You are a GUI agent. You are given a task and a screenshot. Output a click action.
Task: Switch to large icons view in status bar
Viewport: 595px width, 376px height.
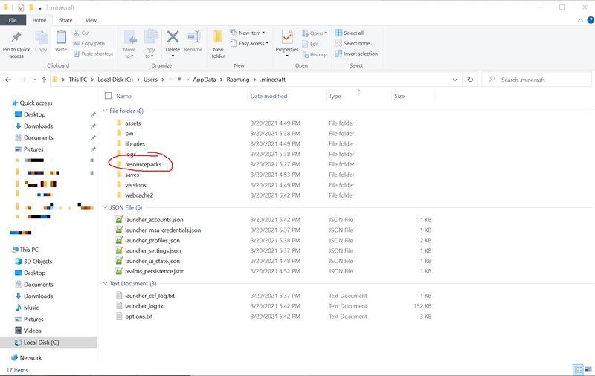click(587, 369)
